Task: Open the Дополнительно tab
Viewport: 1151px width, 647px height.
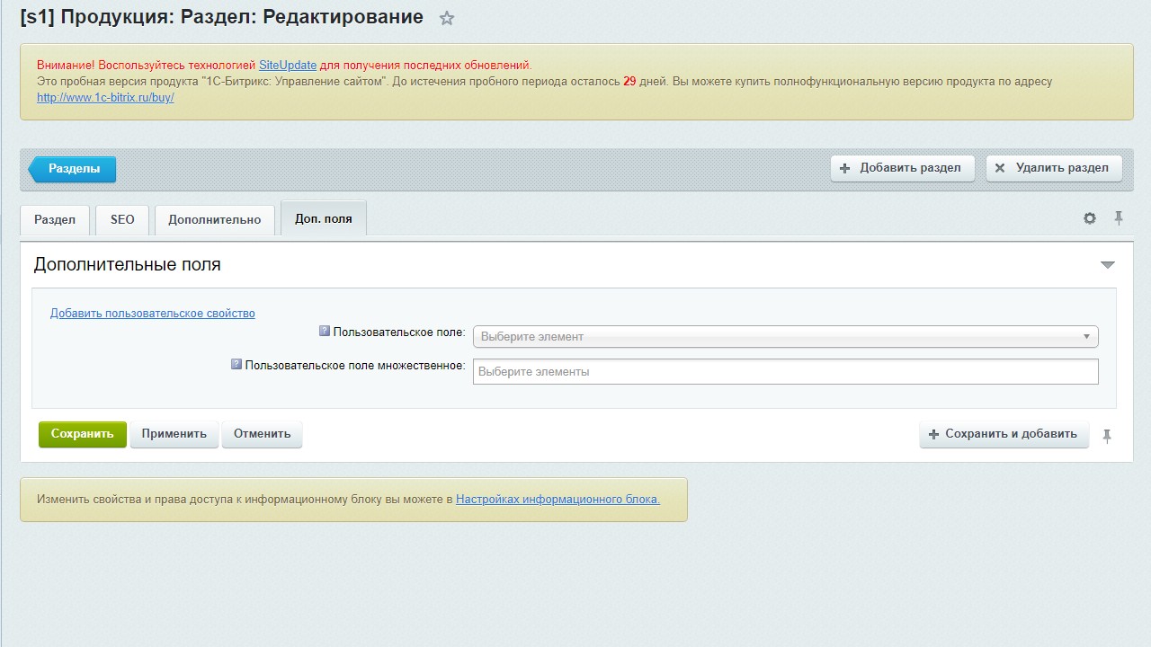Action: (215, 220)
